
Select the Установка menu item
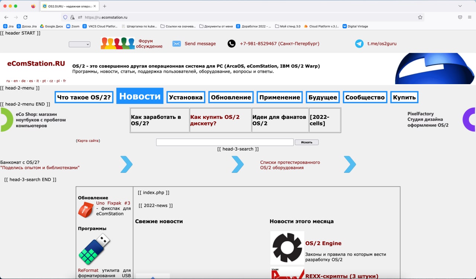click(186, 97)
